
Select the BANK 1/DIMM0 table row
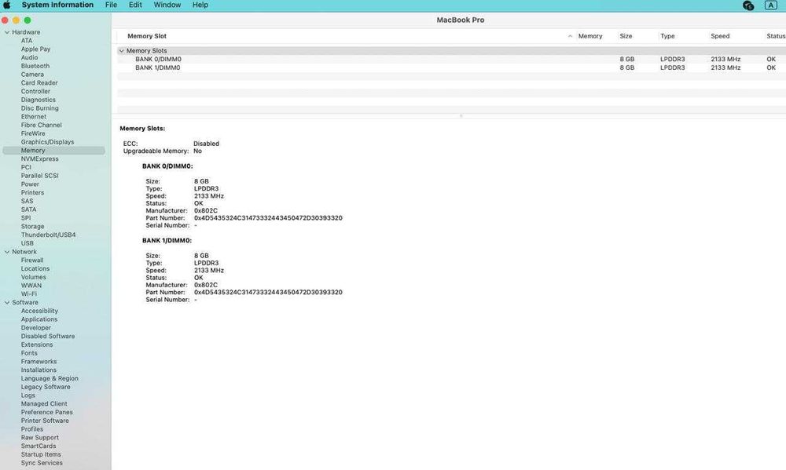point(451,67)
